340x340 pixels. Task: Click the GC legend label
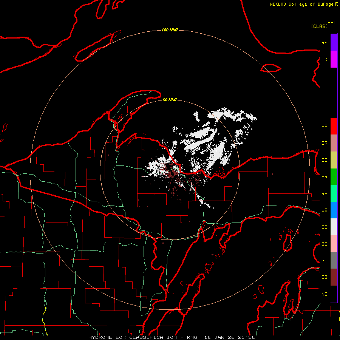click(324, 261)
